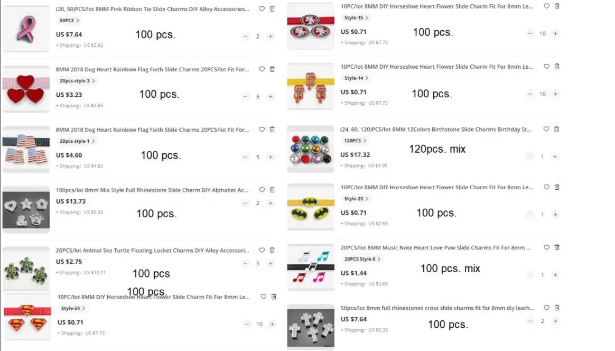Image resolution: width=615 pixels, height=351 pixels.
Task: Favorite the Birthstone Slide Charms item
Action: coord(546,129)
